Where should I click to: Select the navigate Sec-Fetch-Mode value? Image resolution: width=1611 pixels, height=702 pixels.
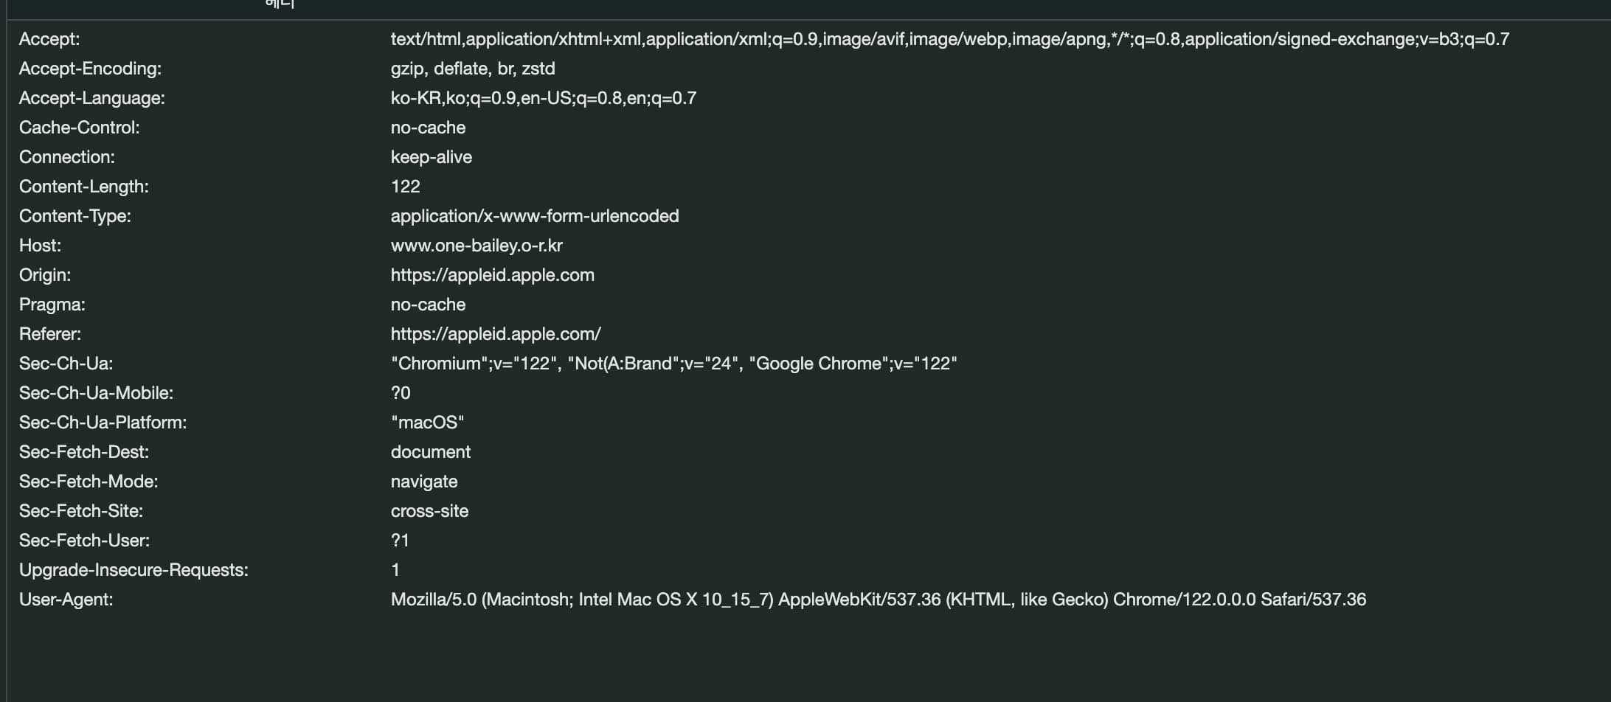[423, 482]
